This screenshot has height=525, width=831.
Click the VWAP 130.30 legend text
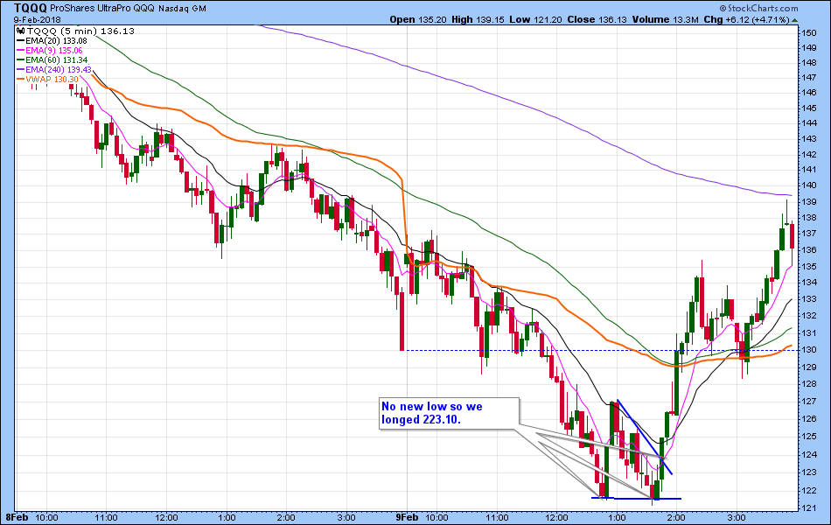pos(52,80)
